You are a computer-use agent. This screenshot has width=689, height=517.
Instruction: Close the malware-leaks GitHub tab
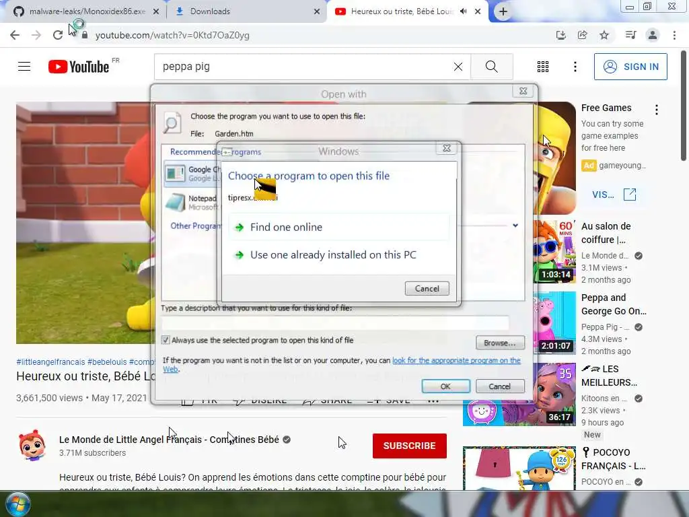[156, 11]
